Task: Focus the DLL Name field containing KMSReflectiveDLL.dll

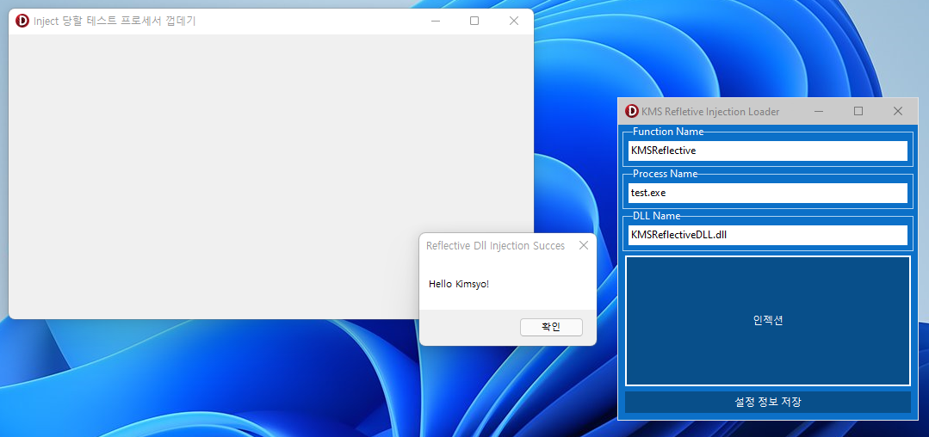Action: pos(768,235)
